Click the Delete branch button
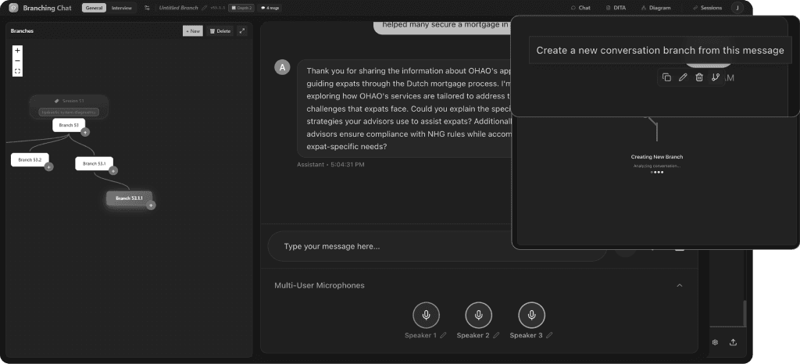Viewport: 800px width, 364px height. tap(220, 31)
